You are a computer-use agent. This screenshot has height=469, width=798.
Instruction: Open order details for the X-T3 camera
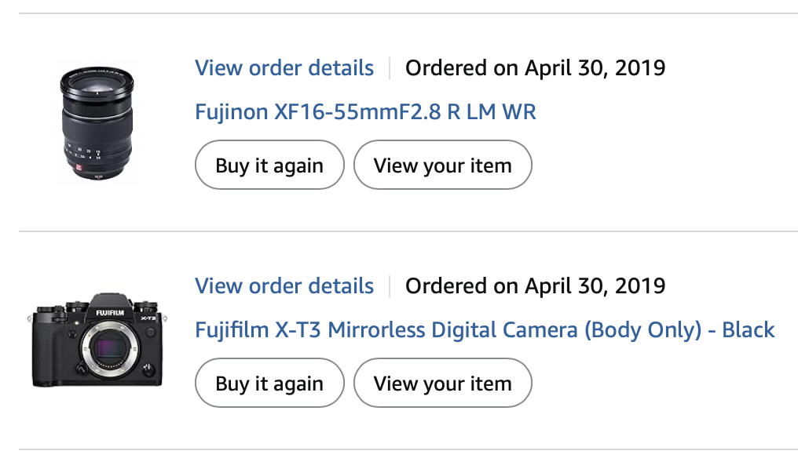tap(284, 286)
